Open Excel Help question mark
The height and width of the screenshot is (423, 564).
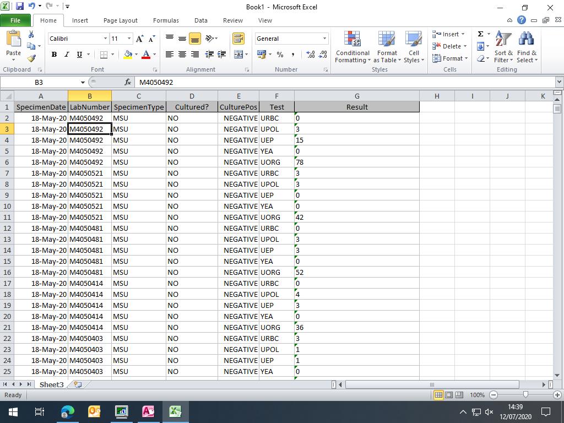point(522,20)
